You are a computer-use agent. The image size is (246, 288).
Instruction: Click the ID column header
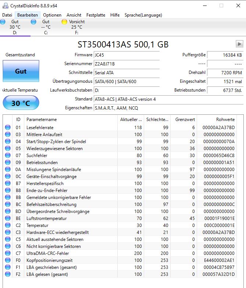pos(19,120)
